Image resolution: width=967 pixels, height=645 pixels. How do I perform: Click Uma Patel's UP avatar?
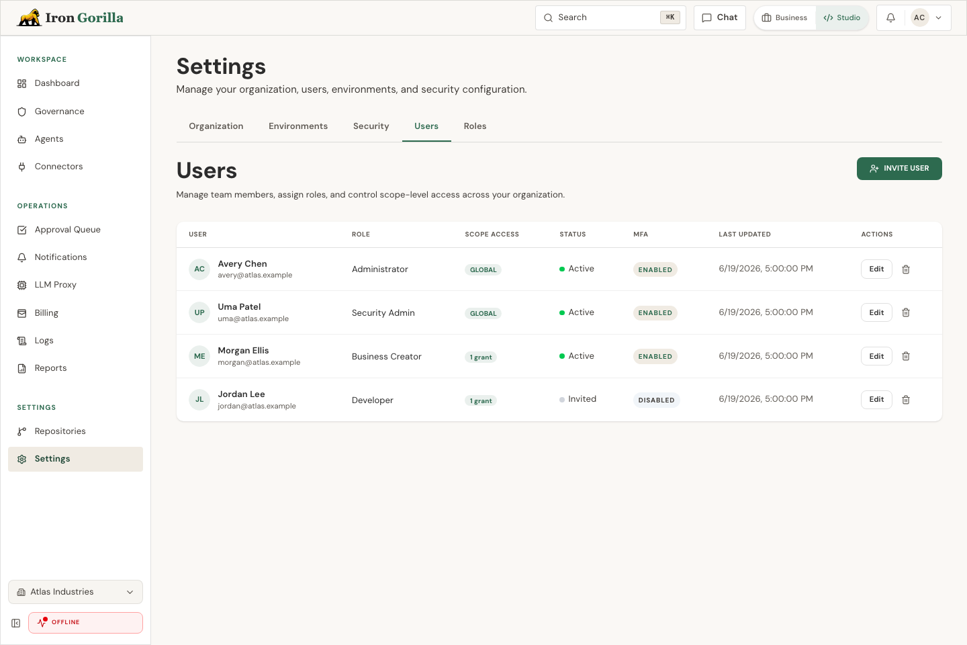pyautogui.click(x=199, y=312)
